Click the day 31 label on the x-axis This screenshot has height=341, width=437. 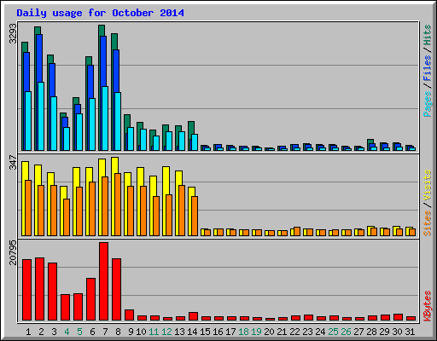point(410,332)
